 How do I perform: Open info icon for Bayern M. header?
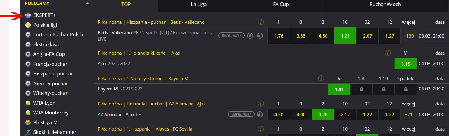[x=321, y=78]
